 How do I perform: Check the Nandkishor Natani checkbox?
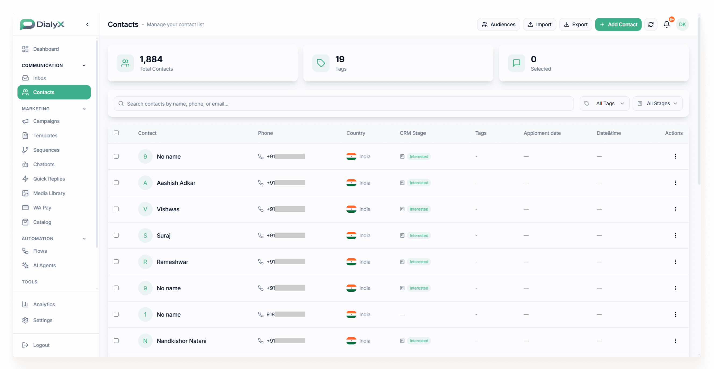(116, 341)
